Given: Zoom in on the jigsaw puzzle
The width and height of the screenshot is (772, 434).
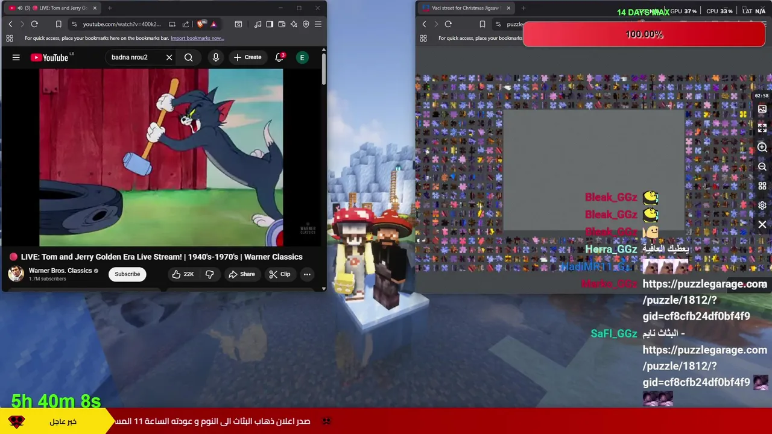Looking at the screenshot, I should pyautogui.click(x=762, y=148).
